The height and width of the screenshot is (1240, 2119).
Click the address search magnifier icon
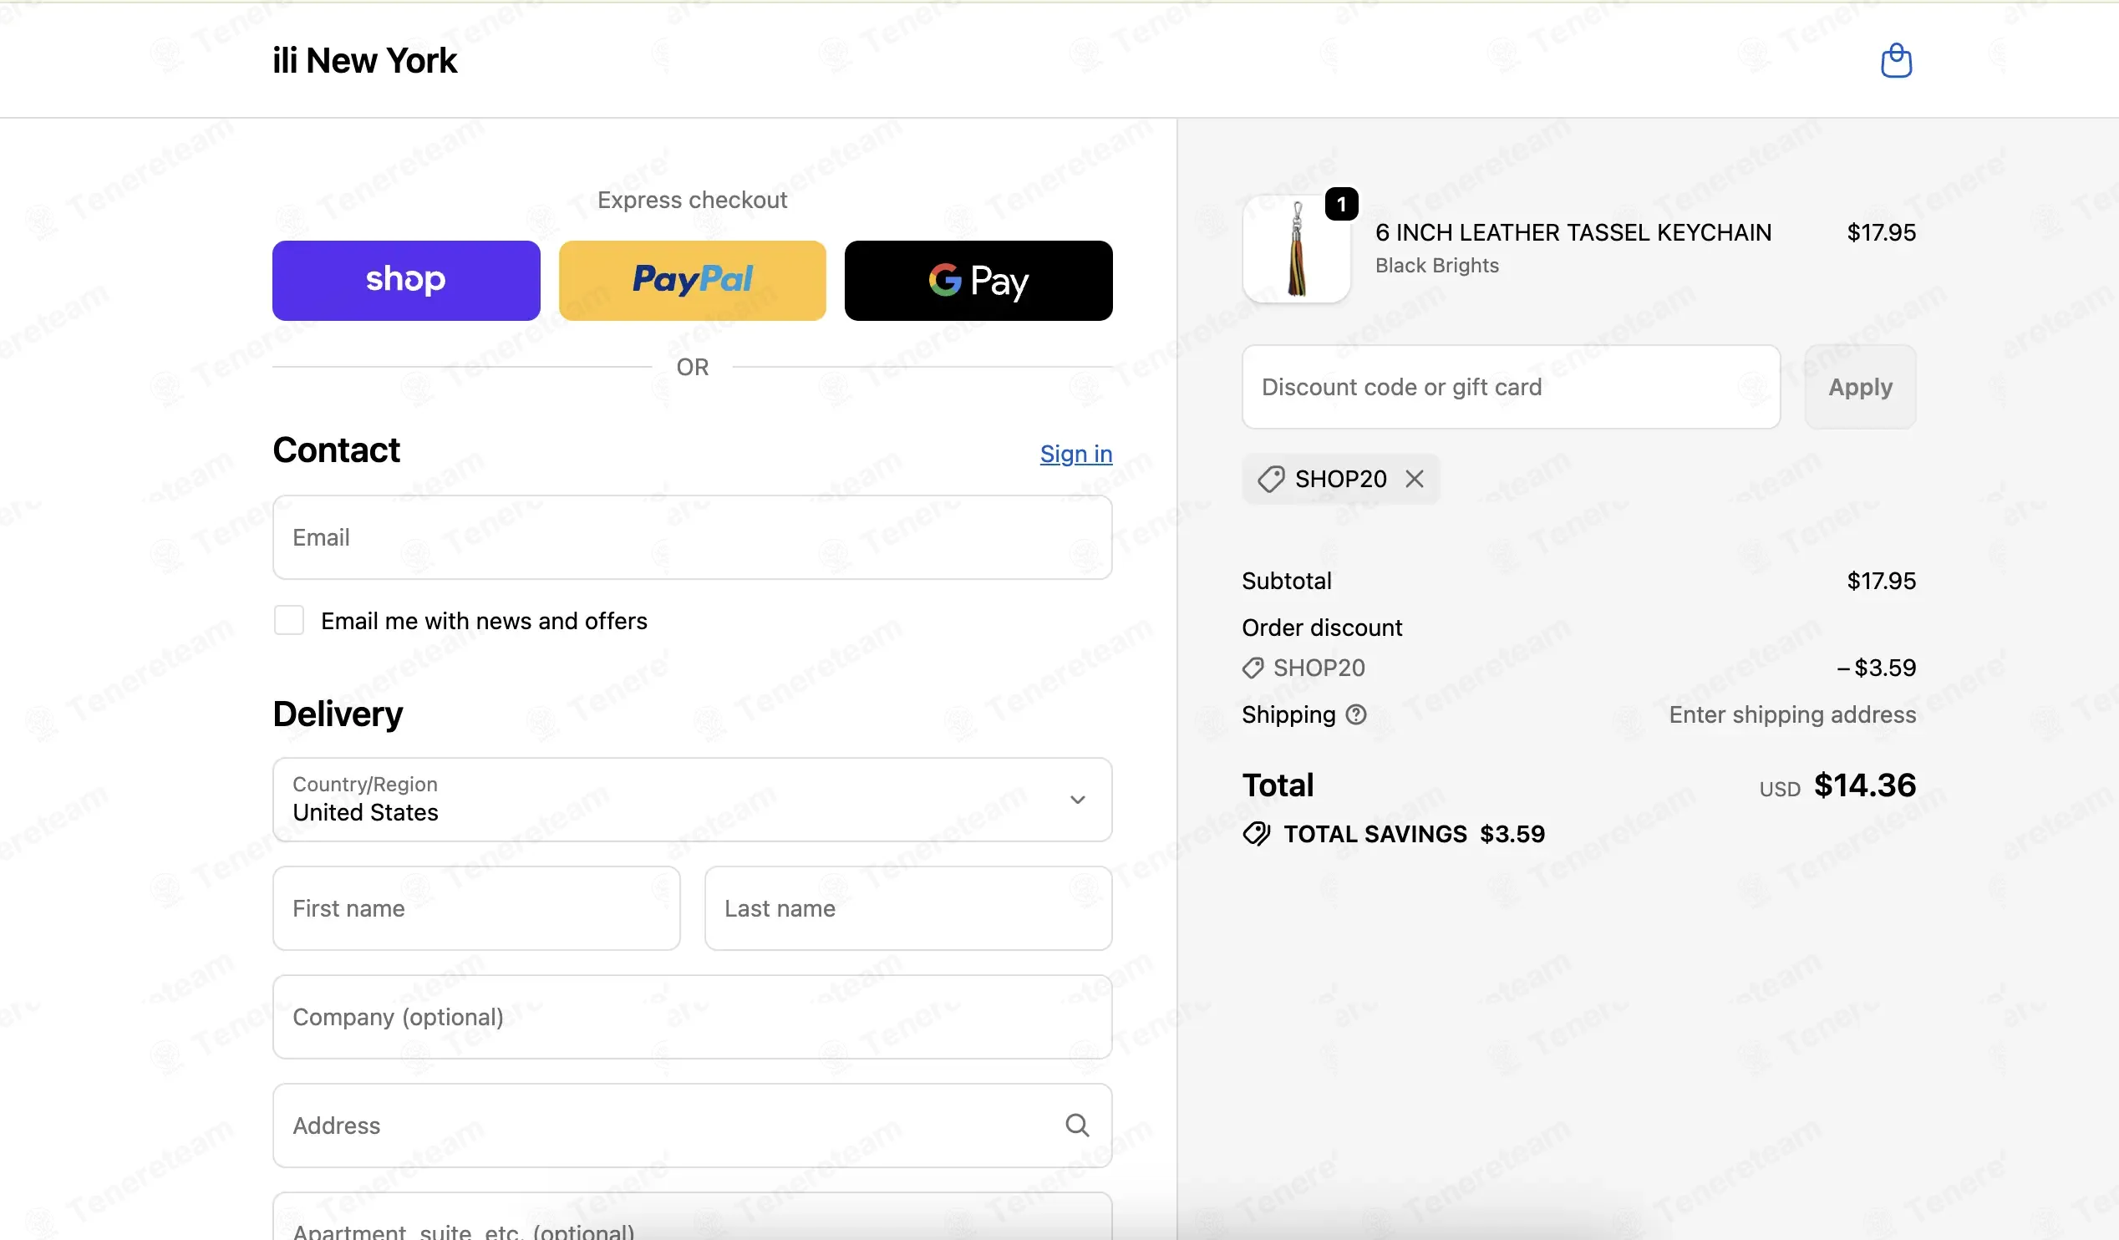pyautogui.click(x=1077, y=1125)
